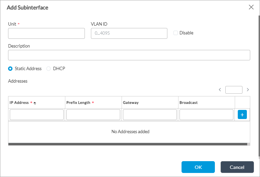Click the VLAN ID input field
260x177 pixels.
[129, 33]
